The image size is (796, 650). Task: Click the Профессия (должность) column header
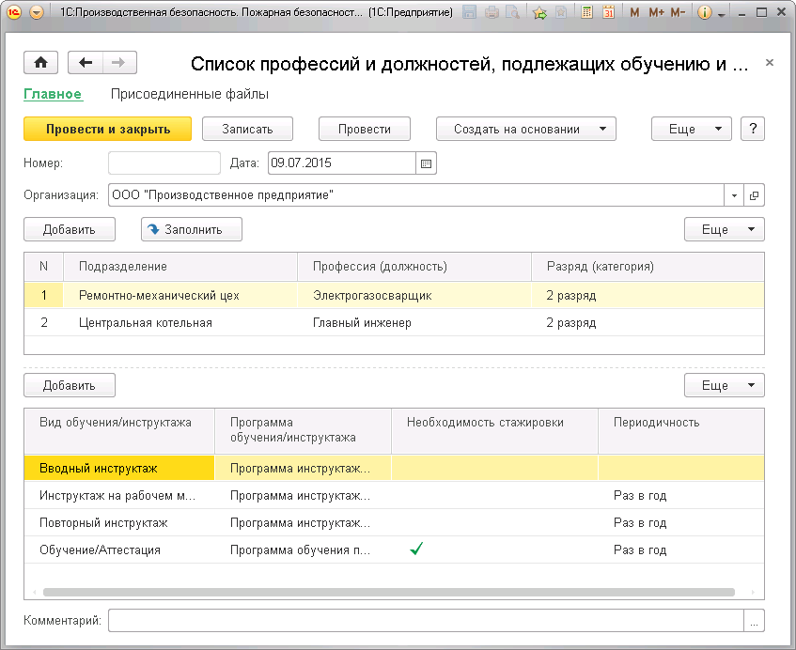414,267
